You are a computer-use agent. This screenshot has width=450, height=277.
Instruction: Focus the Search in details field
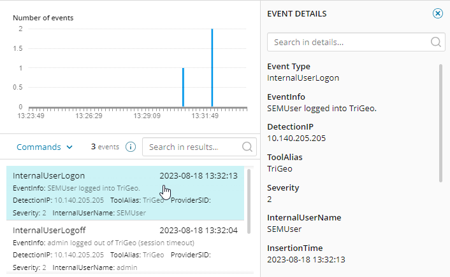pos(348,43)
